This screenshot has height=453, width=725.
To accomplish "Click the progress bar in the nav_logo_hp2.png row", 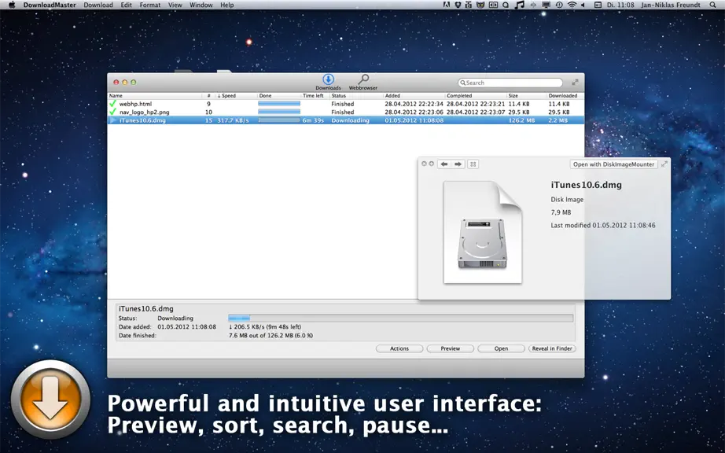I will 279,112.
